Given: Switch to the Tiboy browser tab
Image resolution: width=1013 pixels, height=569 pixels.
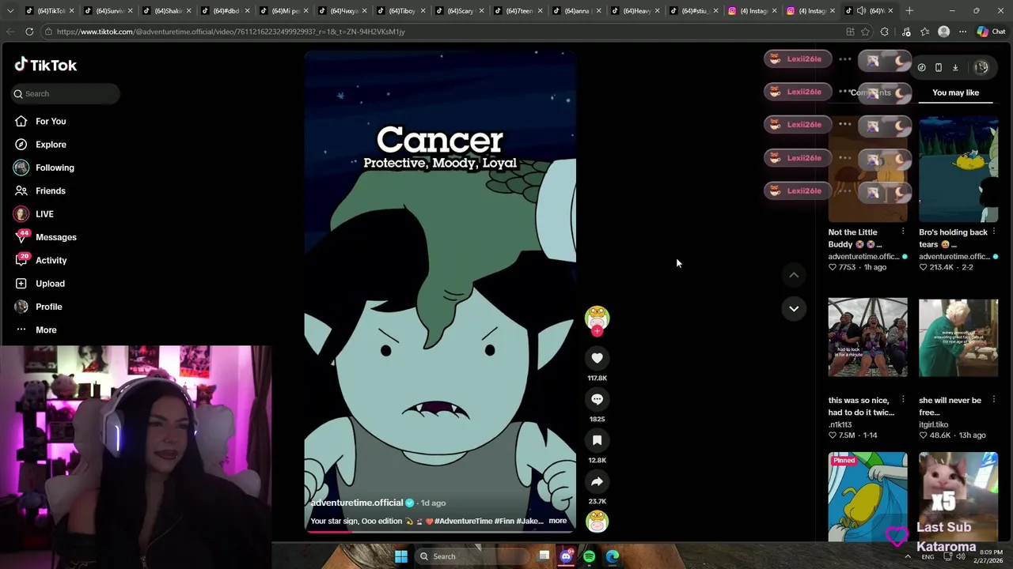Looking at the screenshot, I should point(400,11).
